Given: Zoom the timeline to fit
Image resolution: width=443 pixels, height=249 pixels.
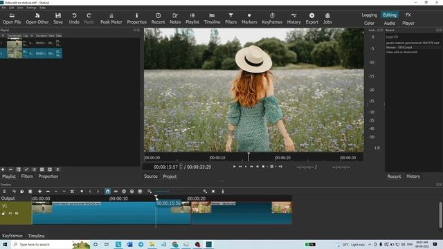Looking at the screenshot, I should coord(213,192).
